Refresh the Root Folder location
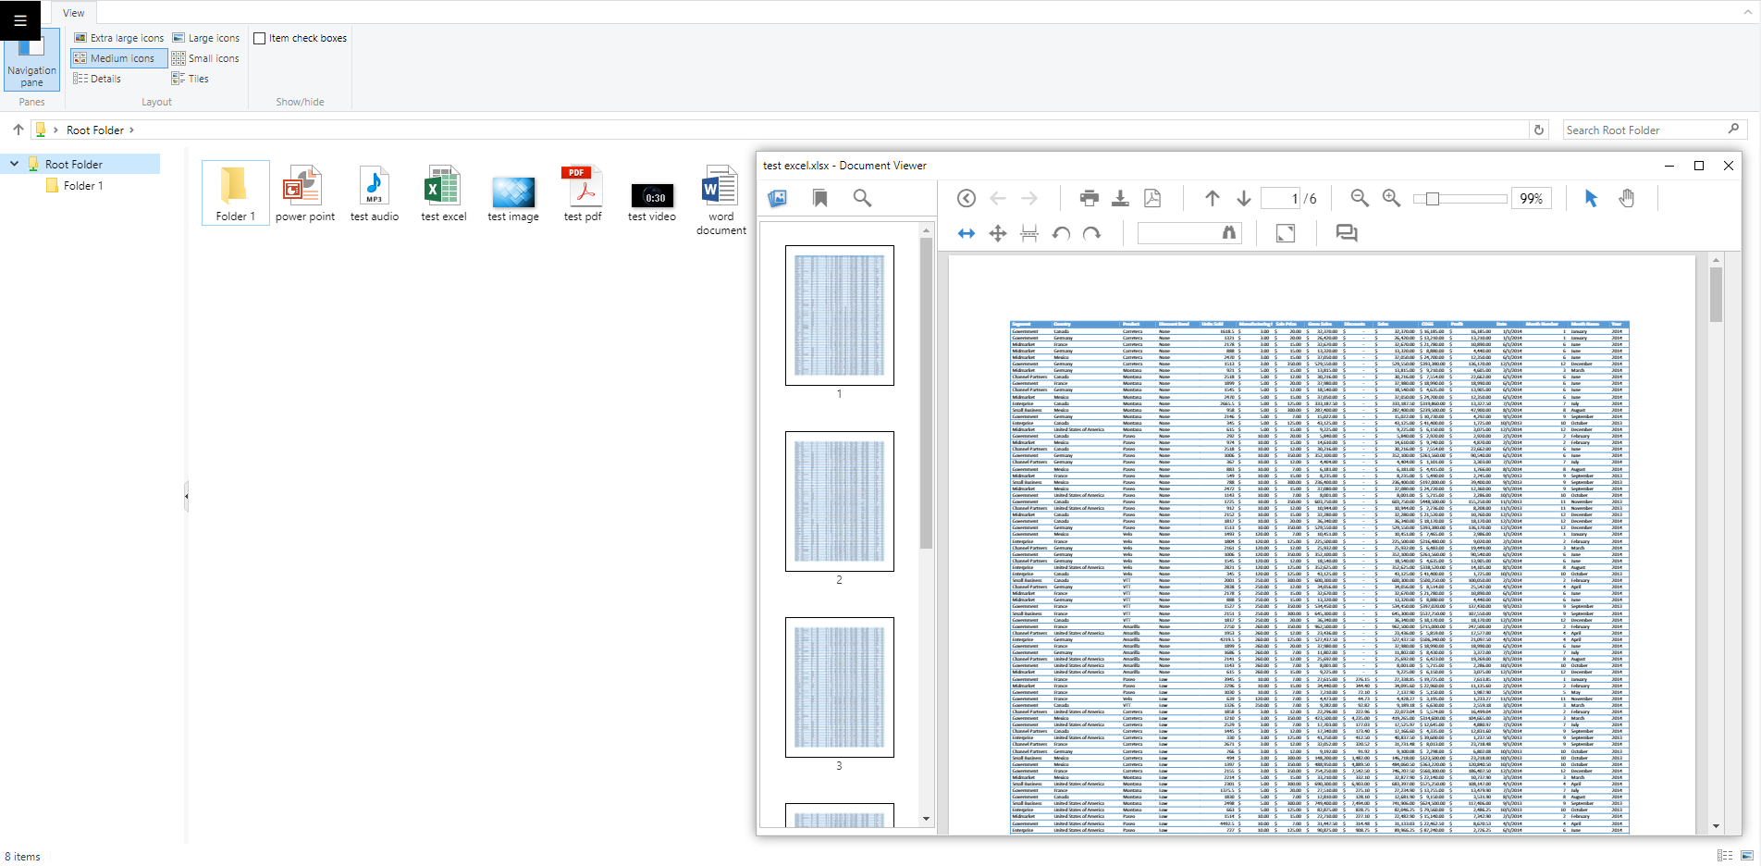The image size is (1761, 866). point(1539,130)
